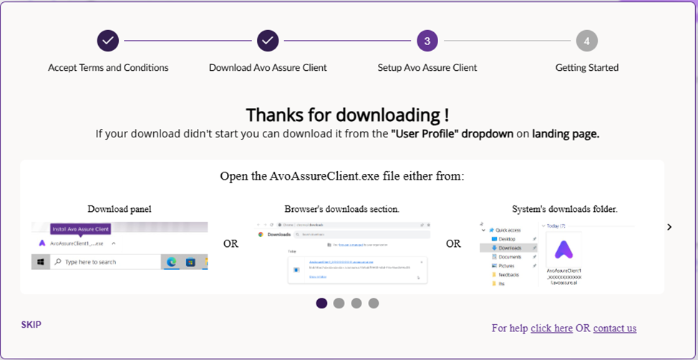The image size is (698, 360).
Task: Click the completed Accept Terms step checkmark
Action: point(108,41)
